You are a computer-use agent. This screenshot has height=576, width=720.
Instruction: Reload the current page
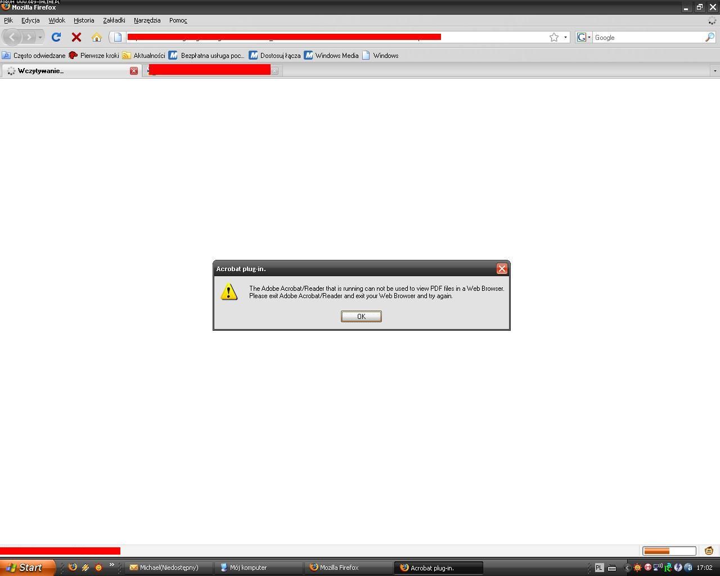click(56, 37)
